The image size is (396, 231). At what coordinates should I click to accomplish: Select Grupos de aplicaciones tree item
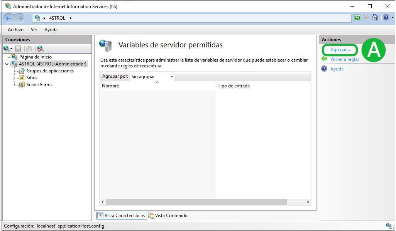pos(50,71)
